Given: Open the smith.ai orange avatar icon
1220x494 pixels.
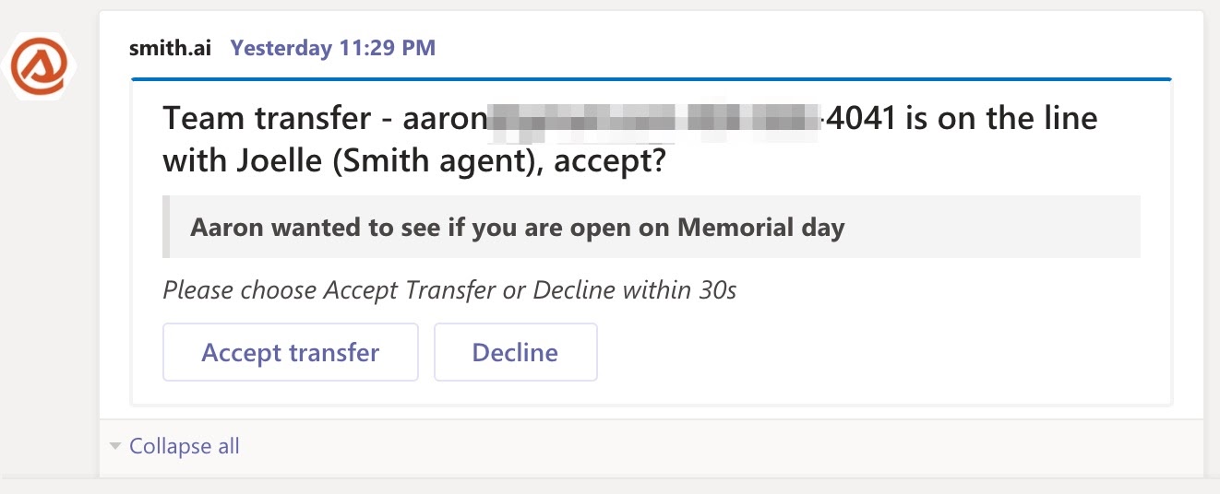Looking at the screenshot, I should 42,68.
